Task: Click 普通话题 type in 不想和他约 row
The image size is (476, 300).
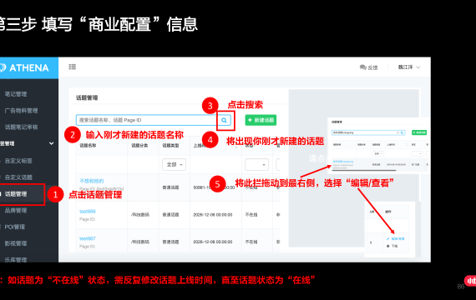Action: (170, 187)
